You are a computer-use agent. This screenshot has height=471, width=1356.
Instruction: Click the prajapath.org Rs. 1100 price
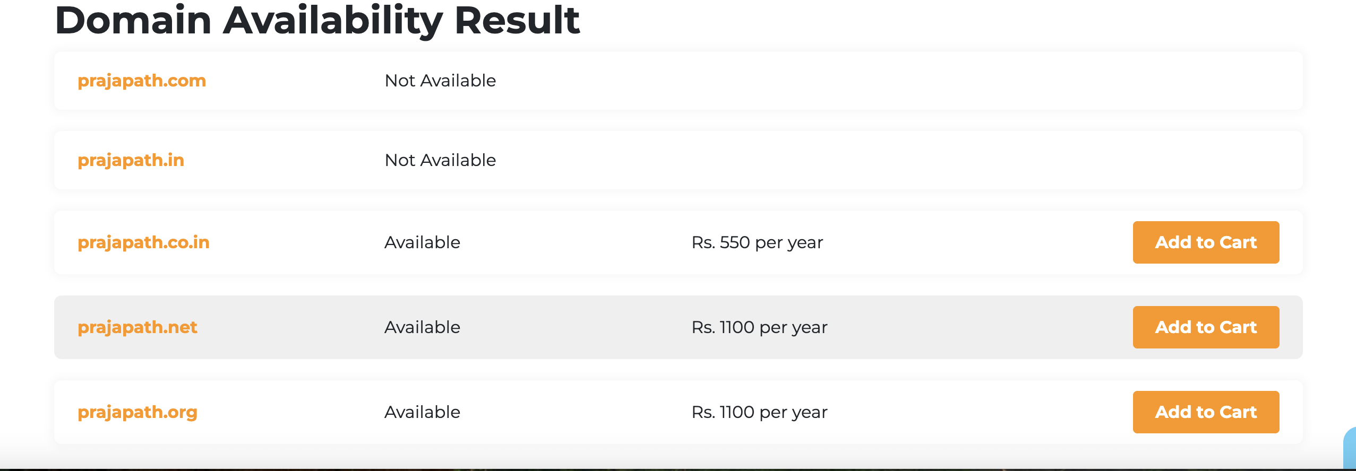[x=759, y=412]
